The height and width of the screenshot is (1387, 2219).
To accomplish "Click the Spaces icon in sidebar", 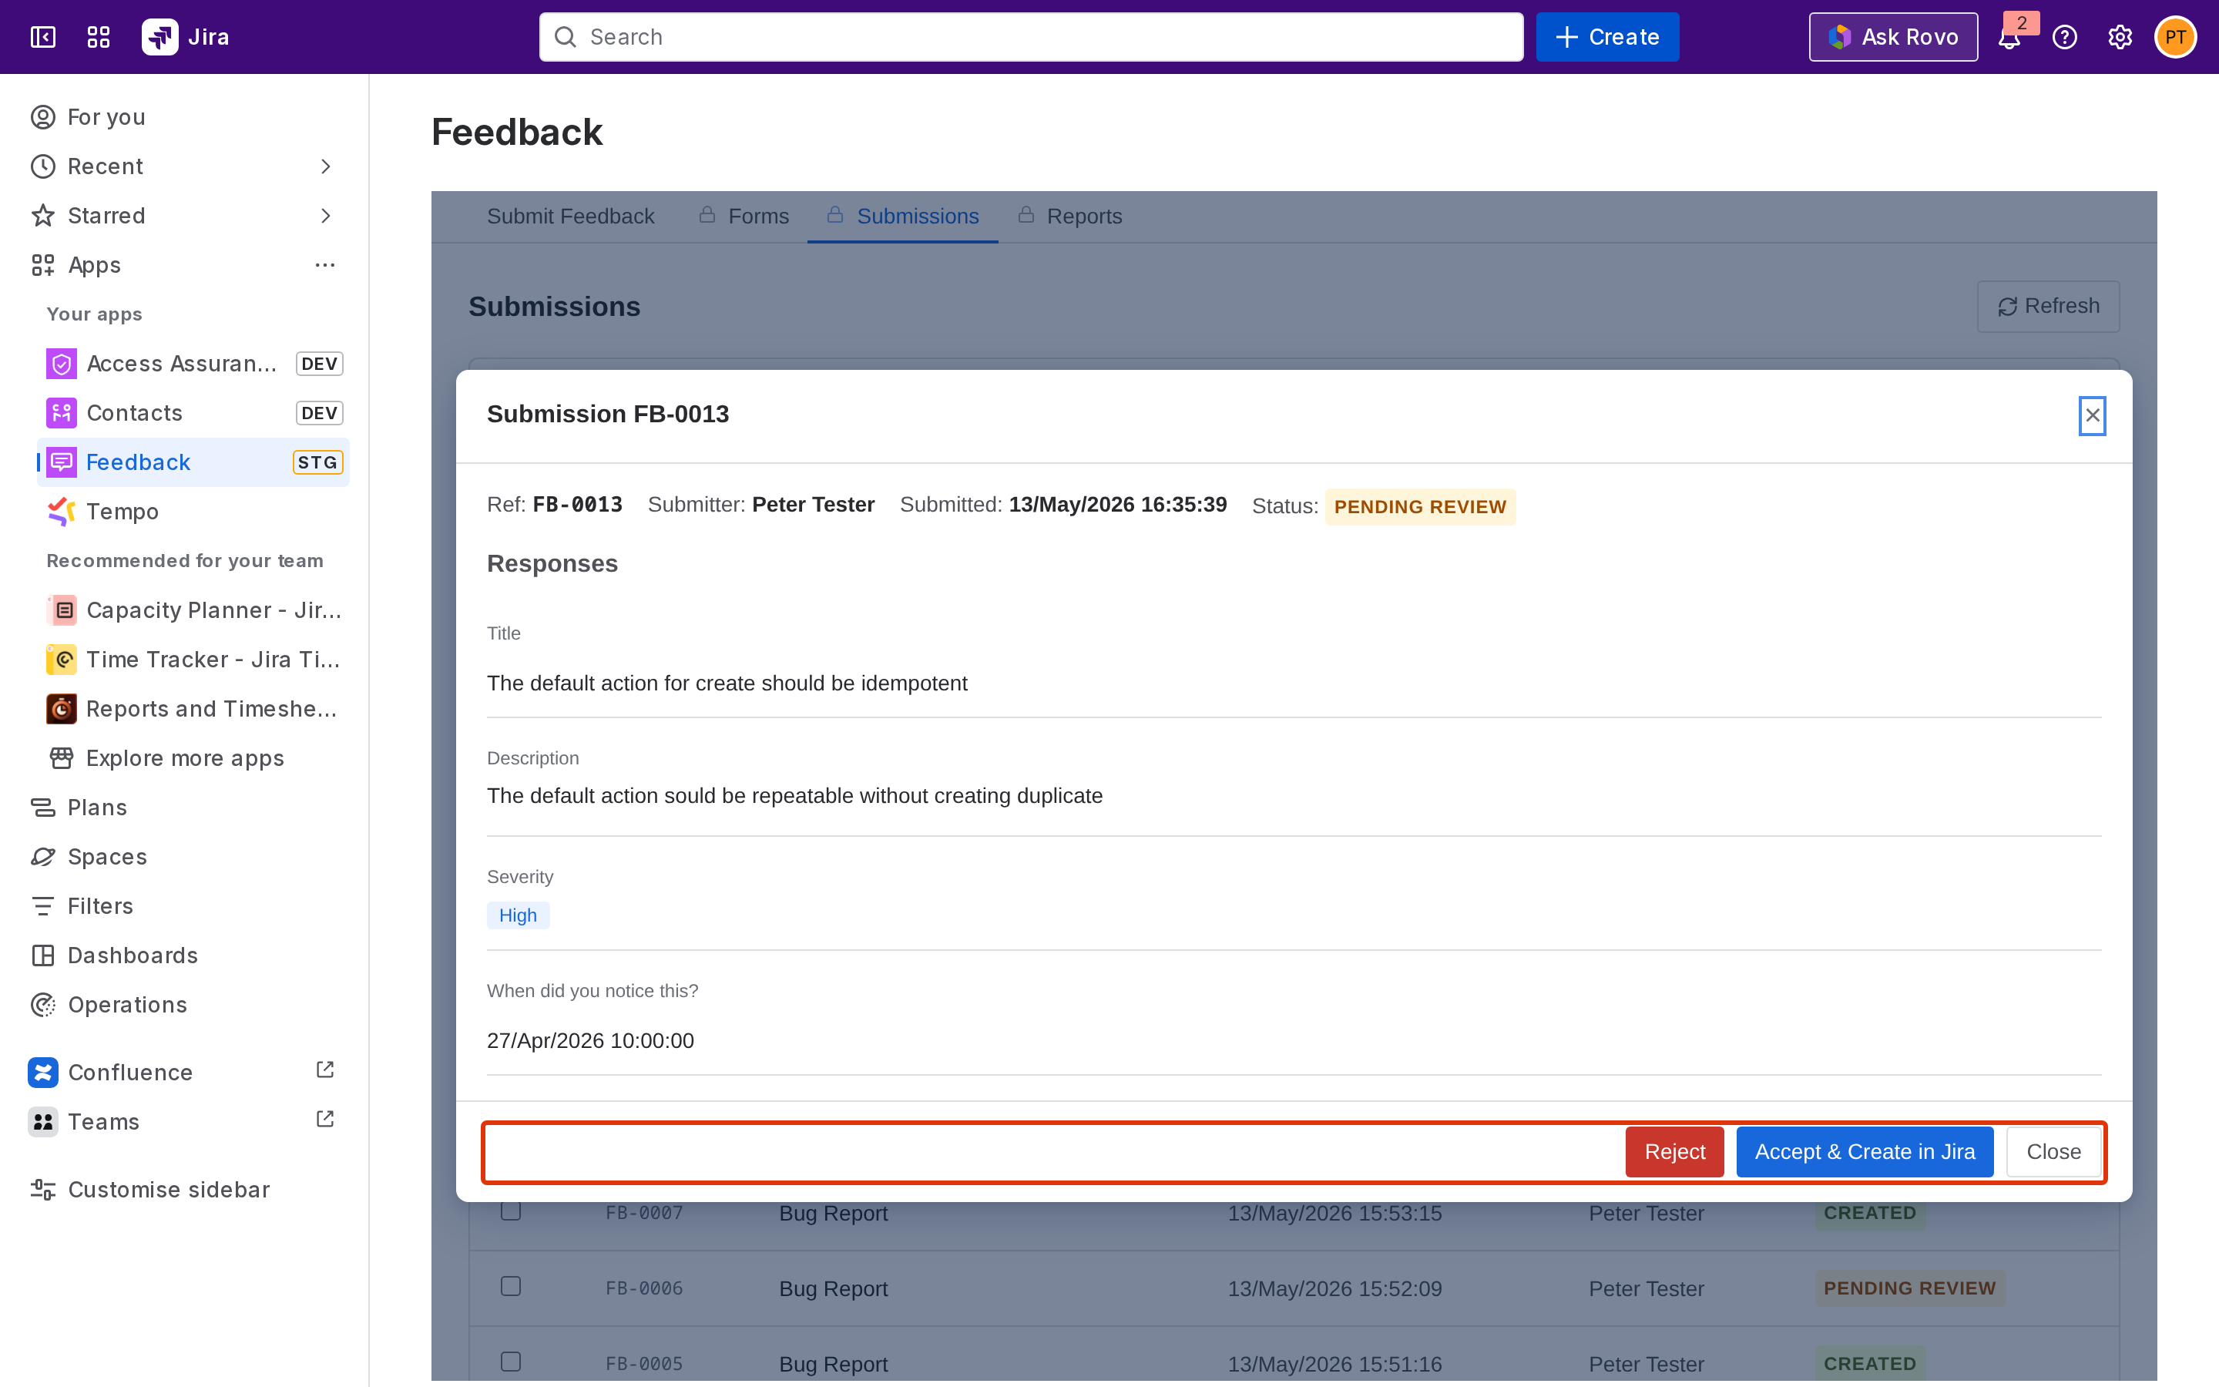I will (x=43, y=857).
